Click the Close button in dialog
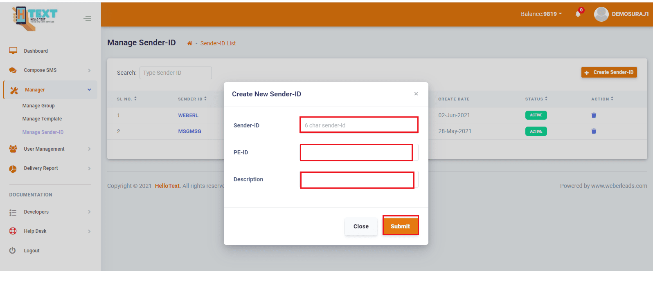 coord(361,226)
